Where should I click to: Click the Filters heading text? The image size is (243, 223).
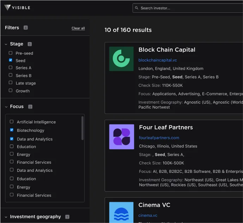coord(12,28)
